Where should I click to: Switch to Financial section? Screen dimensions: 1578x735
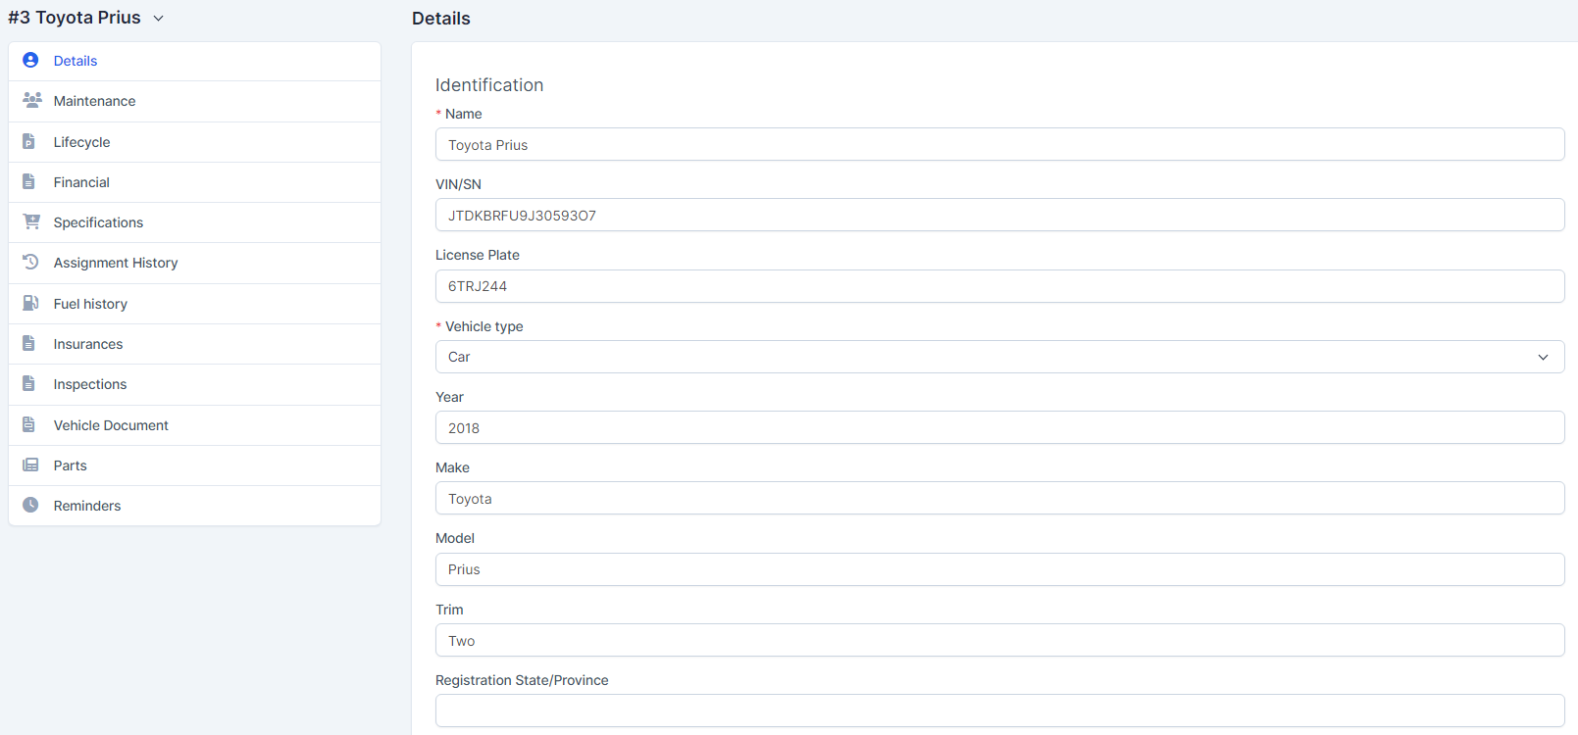(194, 182)
